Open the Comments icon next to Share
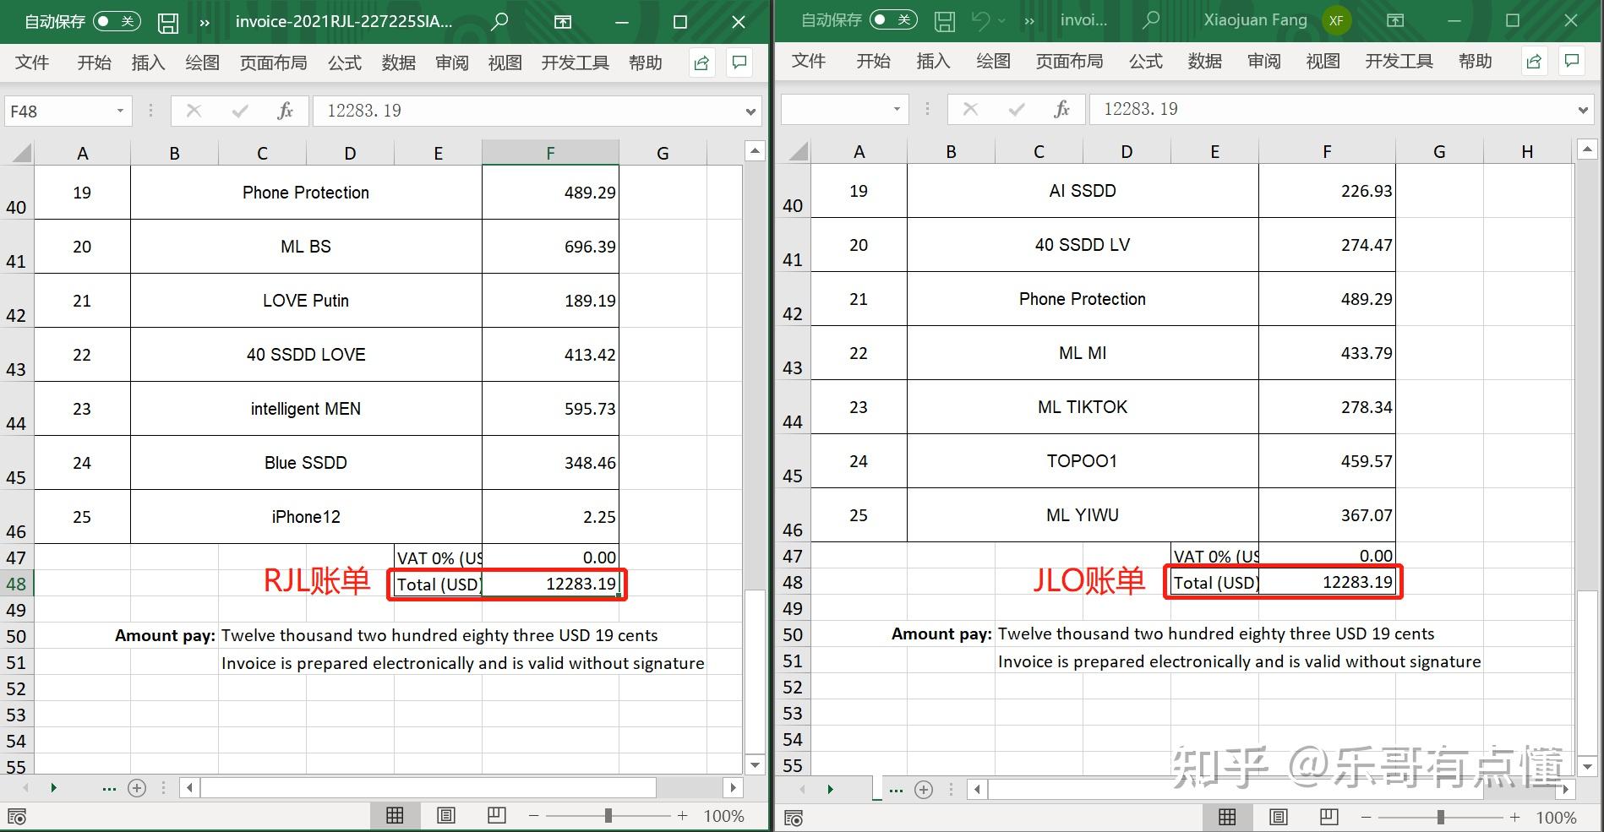Viewport: 1604px width, 832px height. pos(739,62)
